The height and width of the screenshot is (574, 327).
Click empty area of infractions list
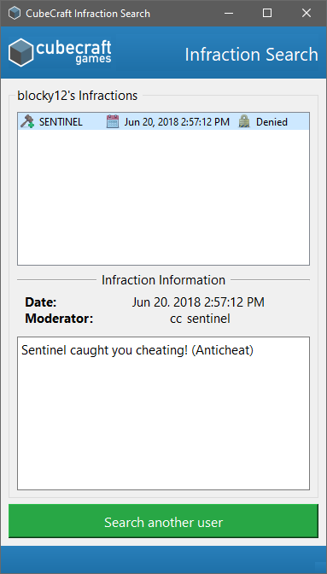point(164,197)
